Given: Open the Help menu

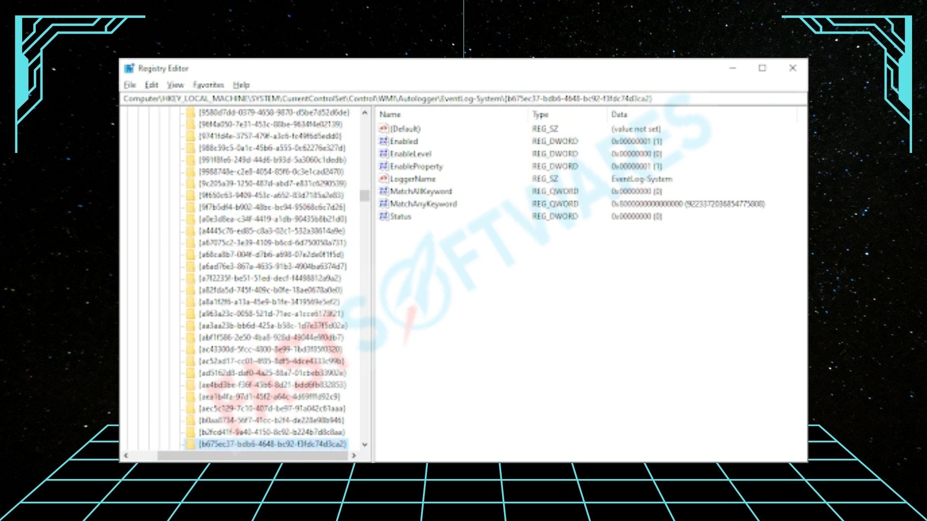Looking at the screenshot, I should (x=241, y=85).
